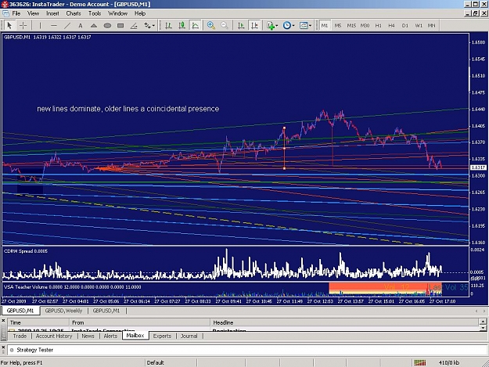The image size is (489, 367).
Task: Open the Journal terminal tab
Action: coord(189,336)
